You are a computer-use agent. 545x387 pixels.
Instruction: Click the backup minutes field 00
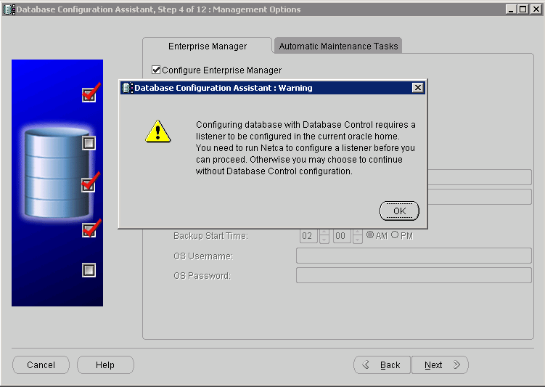(x=342, y=236)
